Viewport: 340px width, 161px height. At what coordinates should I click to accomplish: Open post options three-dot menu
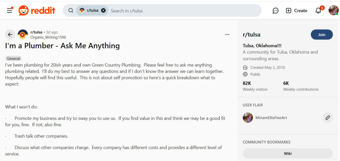(227, 35)
